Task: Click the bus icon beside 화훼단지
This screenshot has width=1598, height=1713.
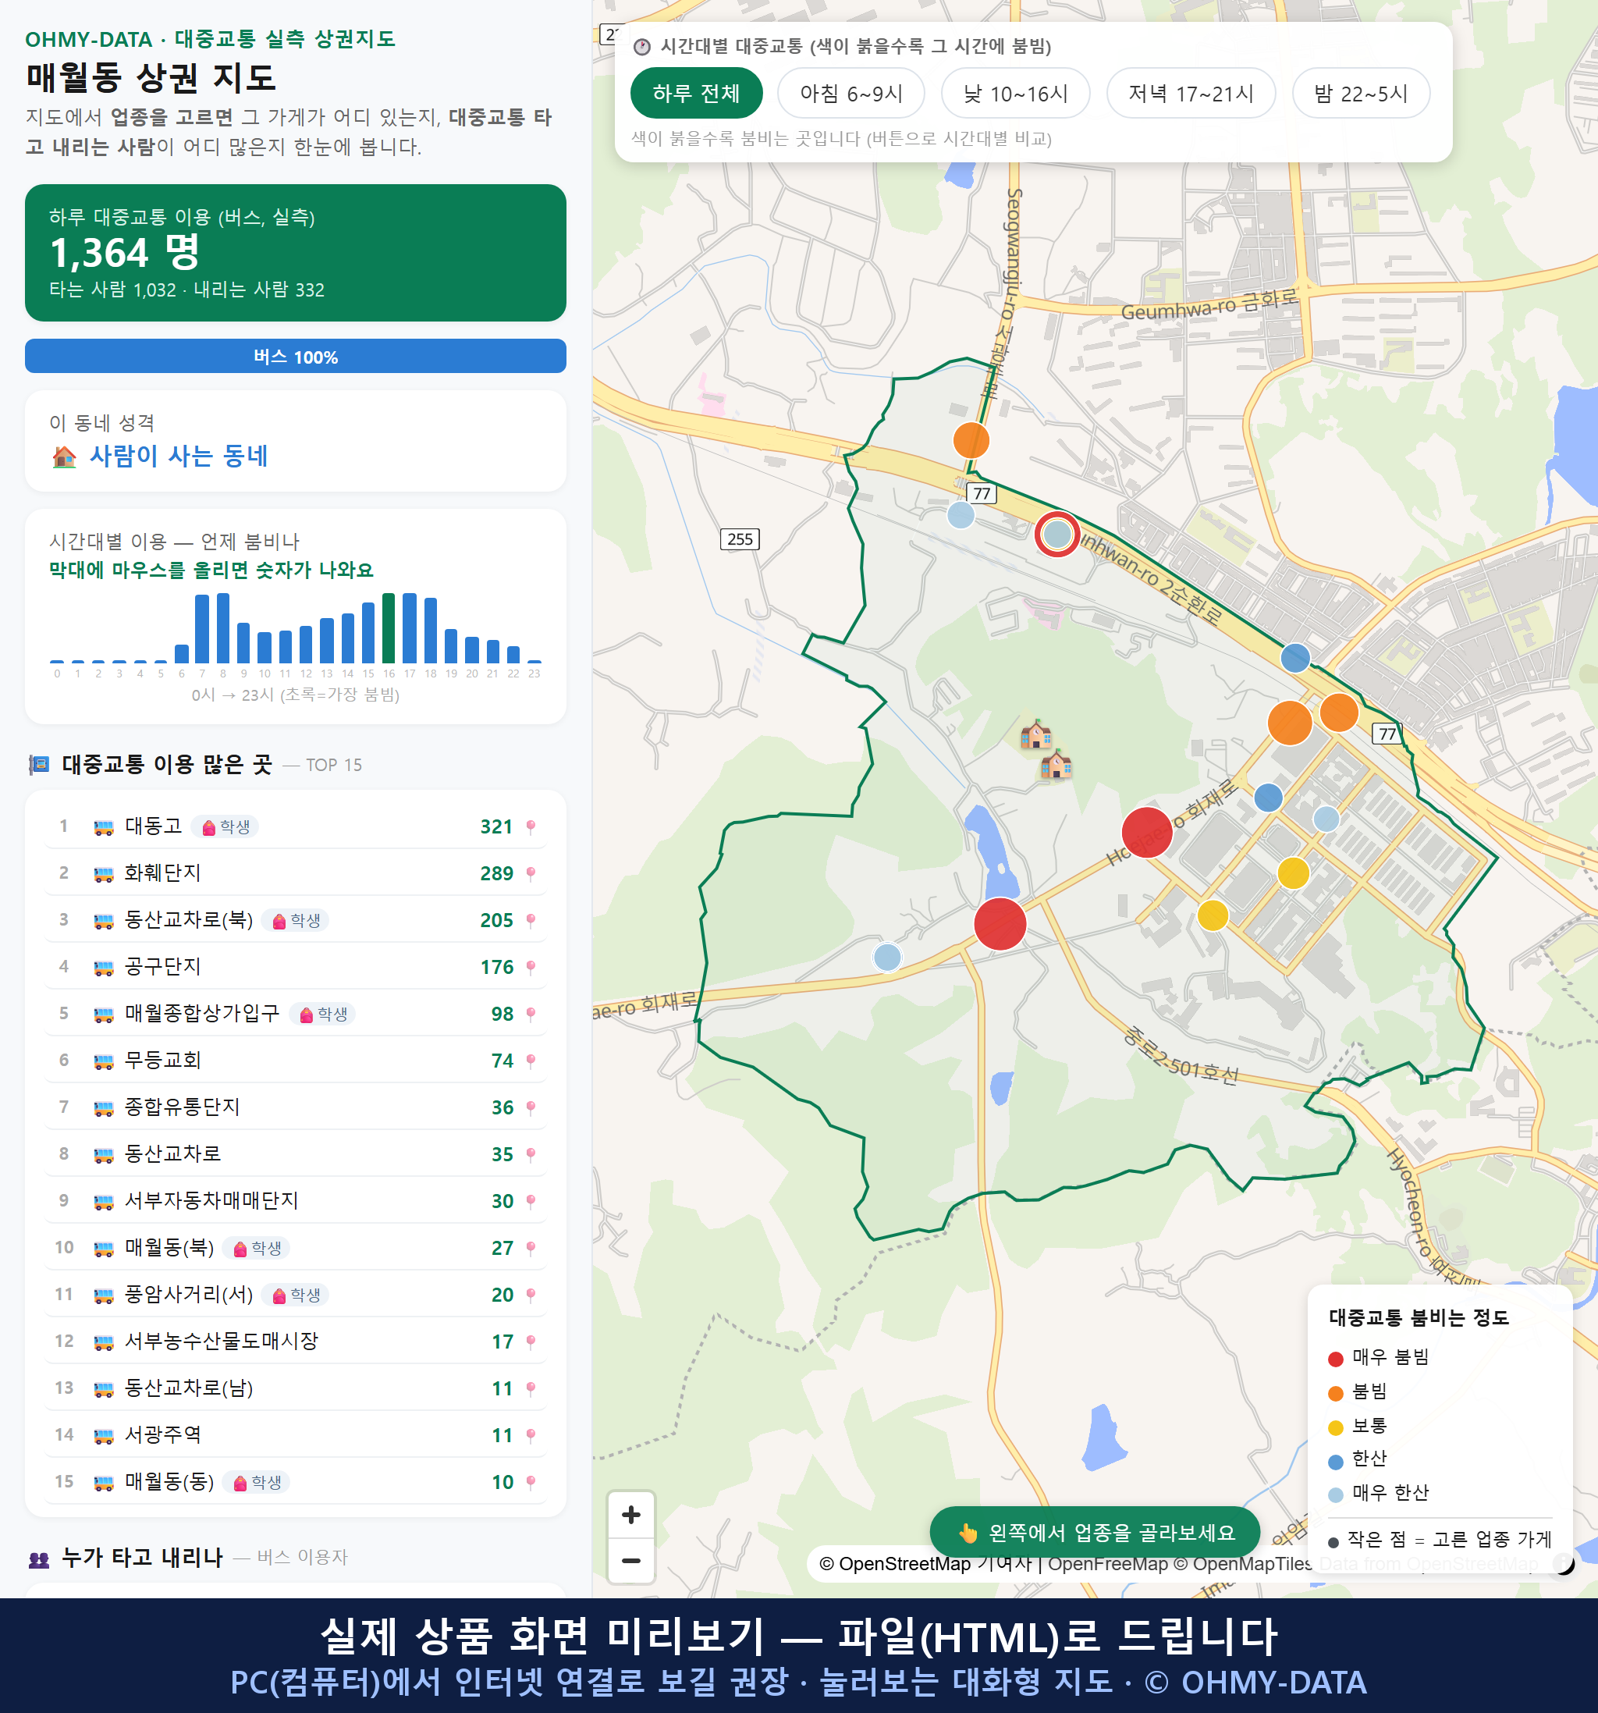Action: tap(103, 874)
